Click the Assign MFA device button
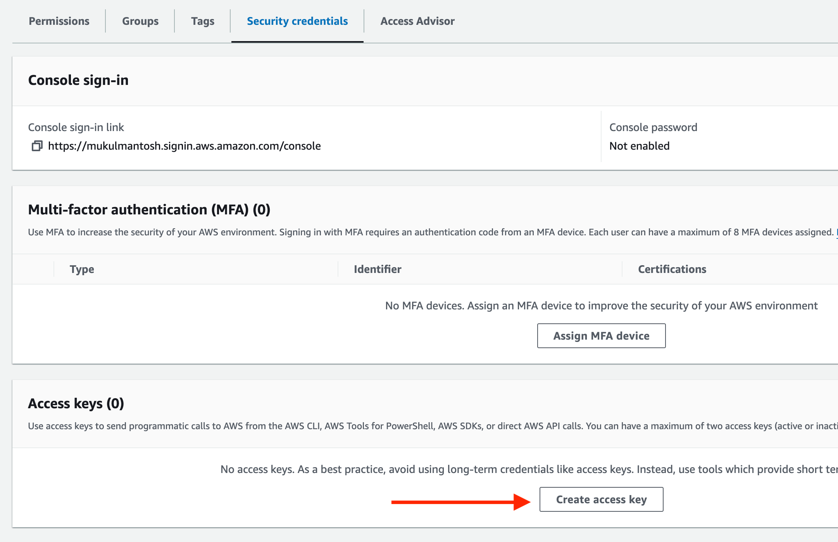The image size is (838, 542). click(x=601, y=336)
